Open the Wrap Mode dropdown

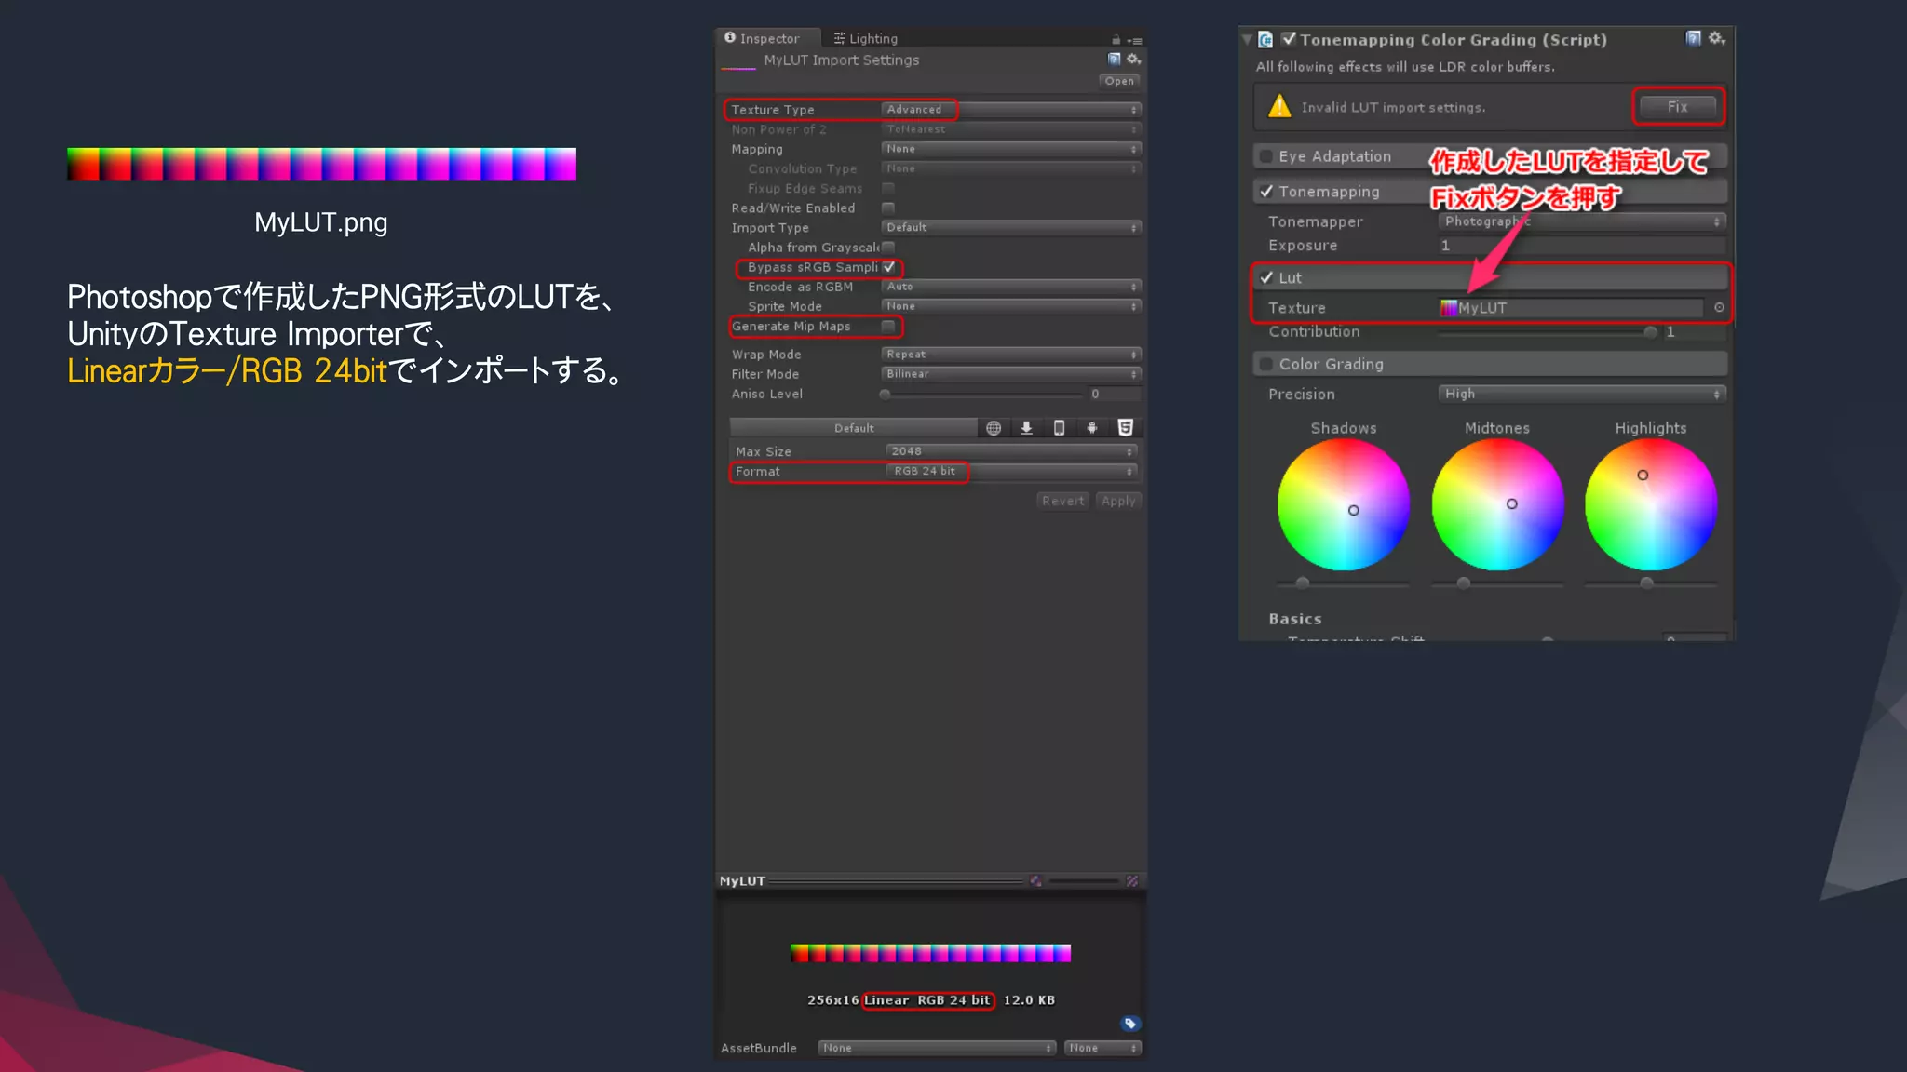click(x=1011, y=355)
